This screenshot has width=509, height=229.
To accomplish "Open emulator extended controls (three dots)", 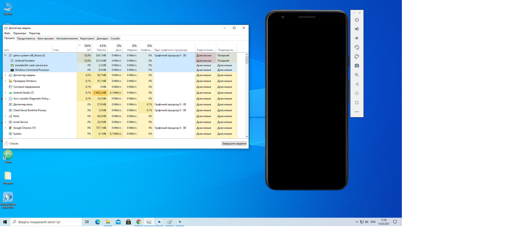I will click(x=357, y=112).
